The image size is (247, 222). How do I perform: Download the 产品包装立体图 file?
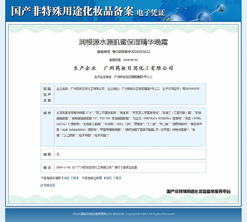click(x=116, y=178)
